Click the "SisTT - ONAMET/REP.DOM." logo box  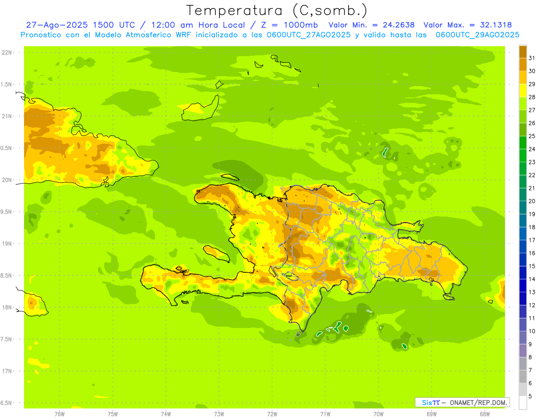pos(462,402)
